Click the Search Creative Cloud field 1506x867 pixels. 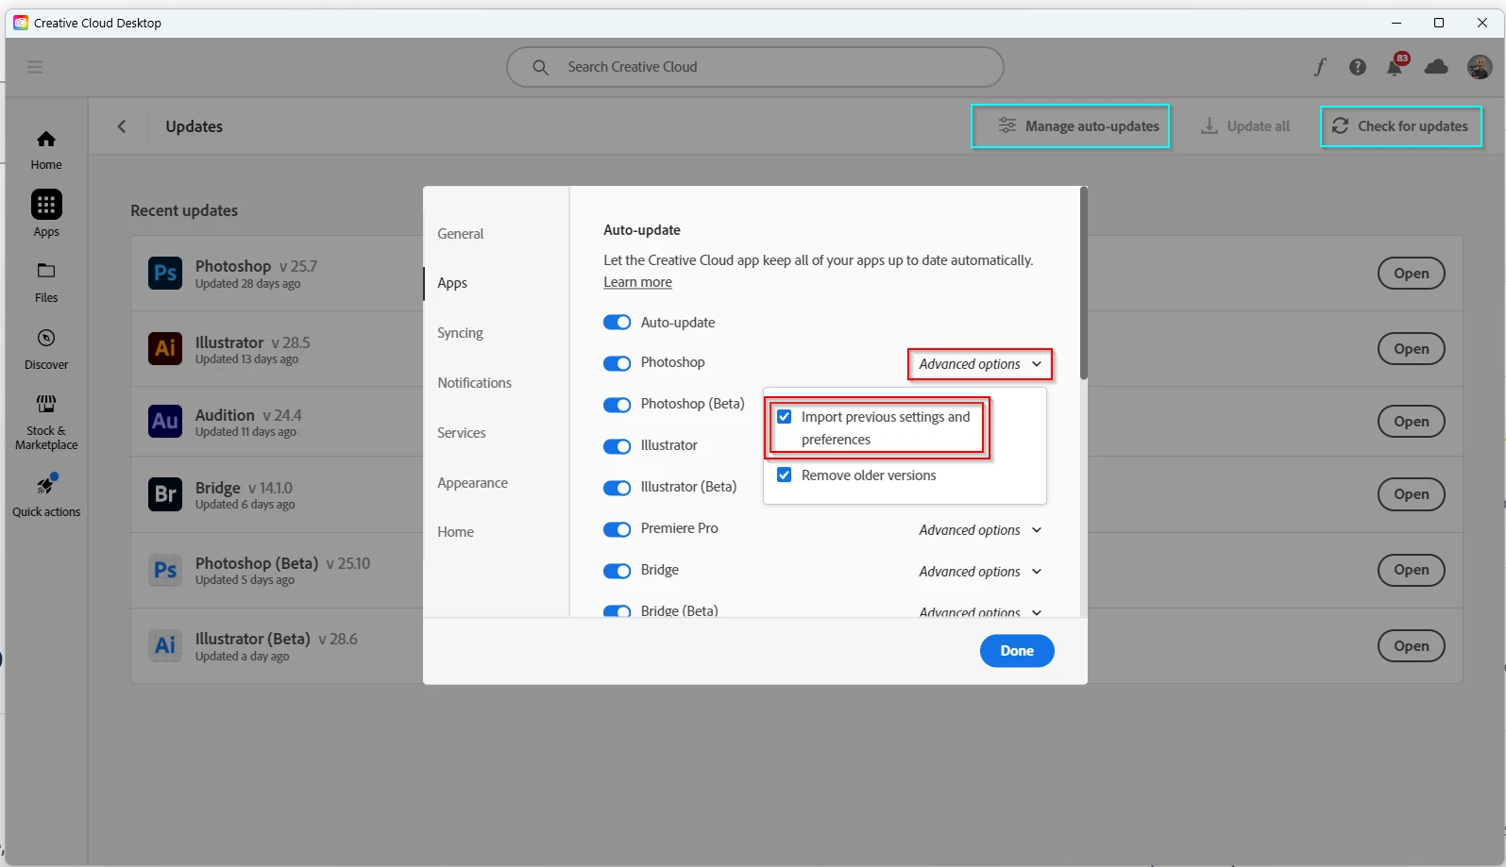[x=755, y=67]
